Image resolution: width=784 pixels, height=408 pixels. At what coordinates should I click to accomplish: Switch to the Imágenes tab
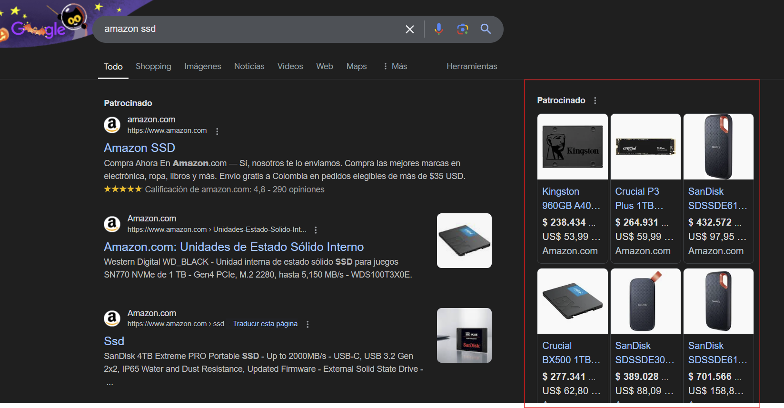(x=202, y=66)
